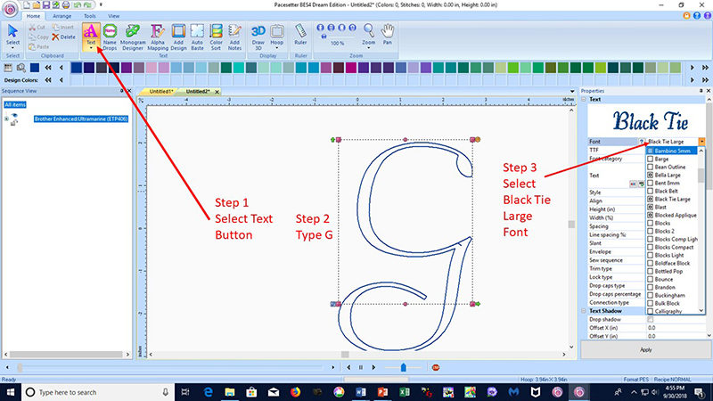Screen dimensions: 713x401
Task: Switch to the Arrange ribbon tab
Action: point(62,16)
